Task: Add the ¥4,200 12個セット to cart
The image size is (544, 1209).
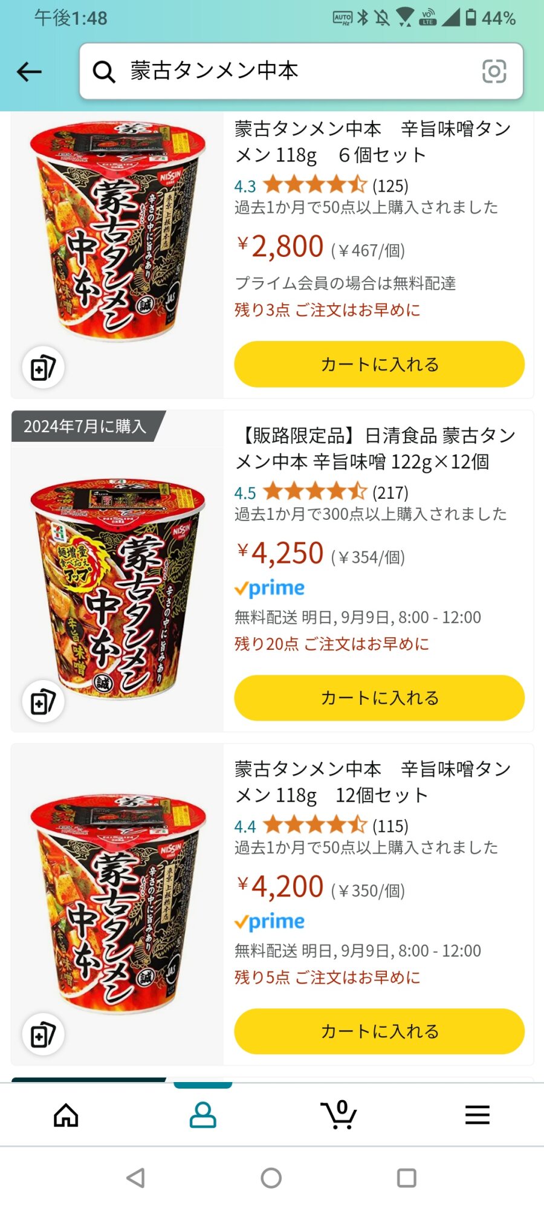Action: 379,1031
